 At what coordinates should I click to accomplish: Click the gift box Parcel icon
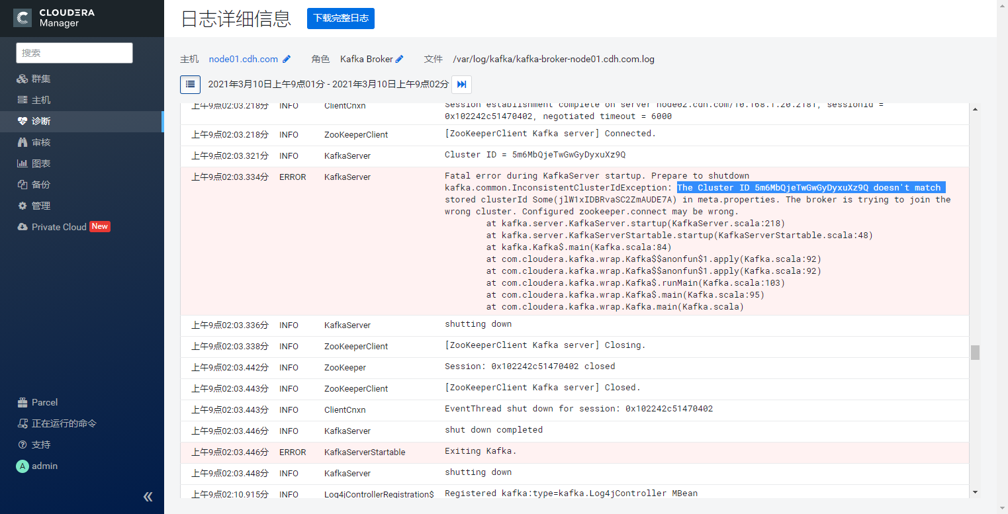pos(22,402)
